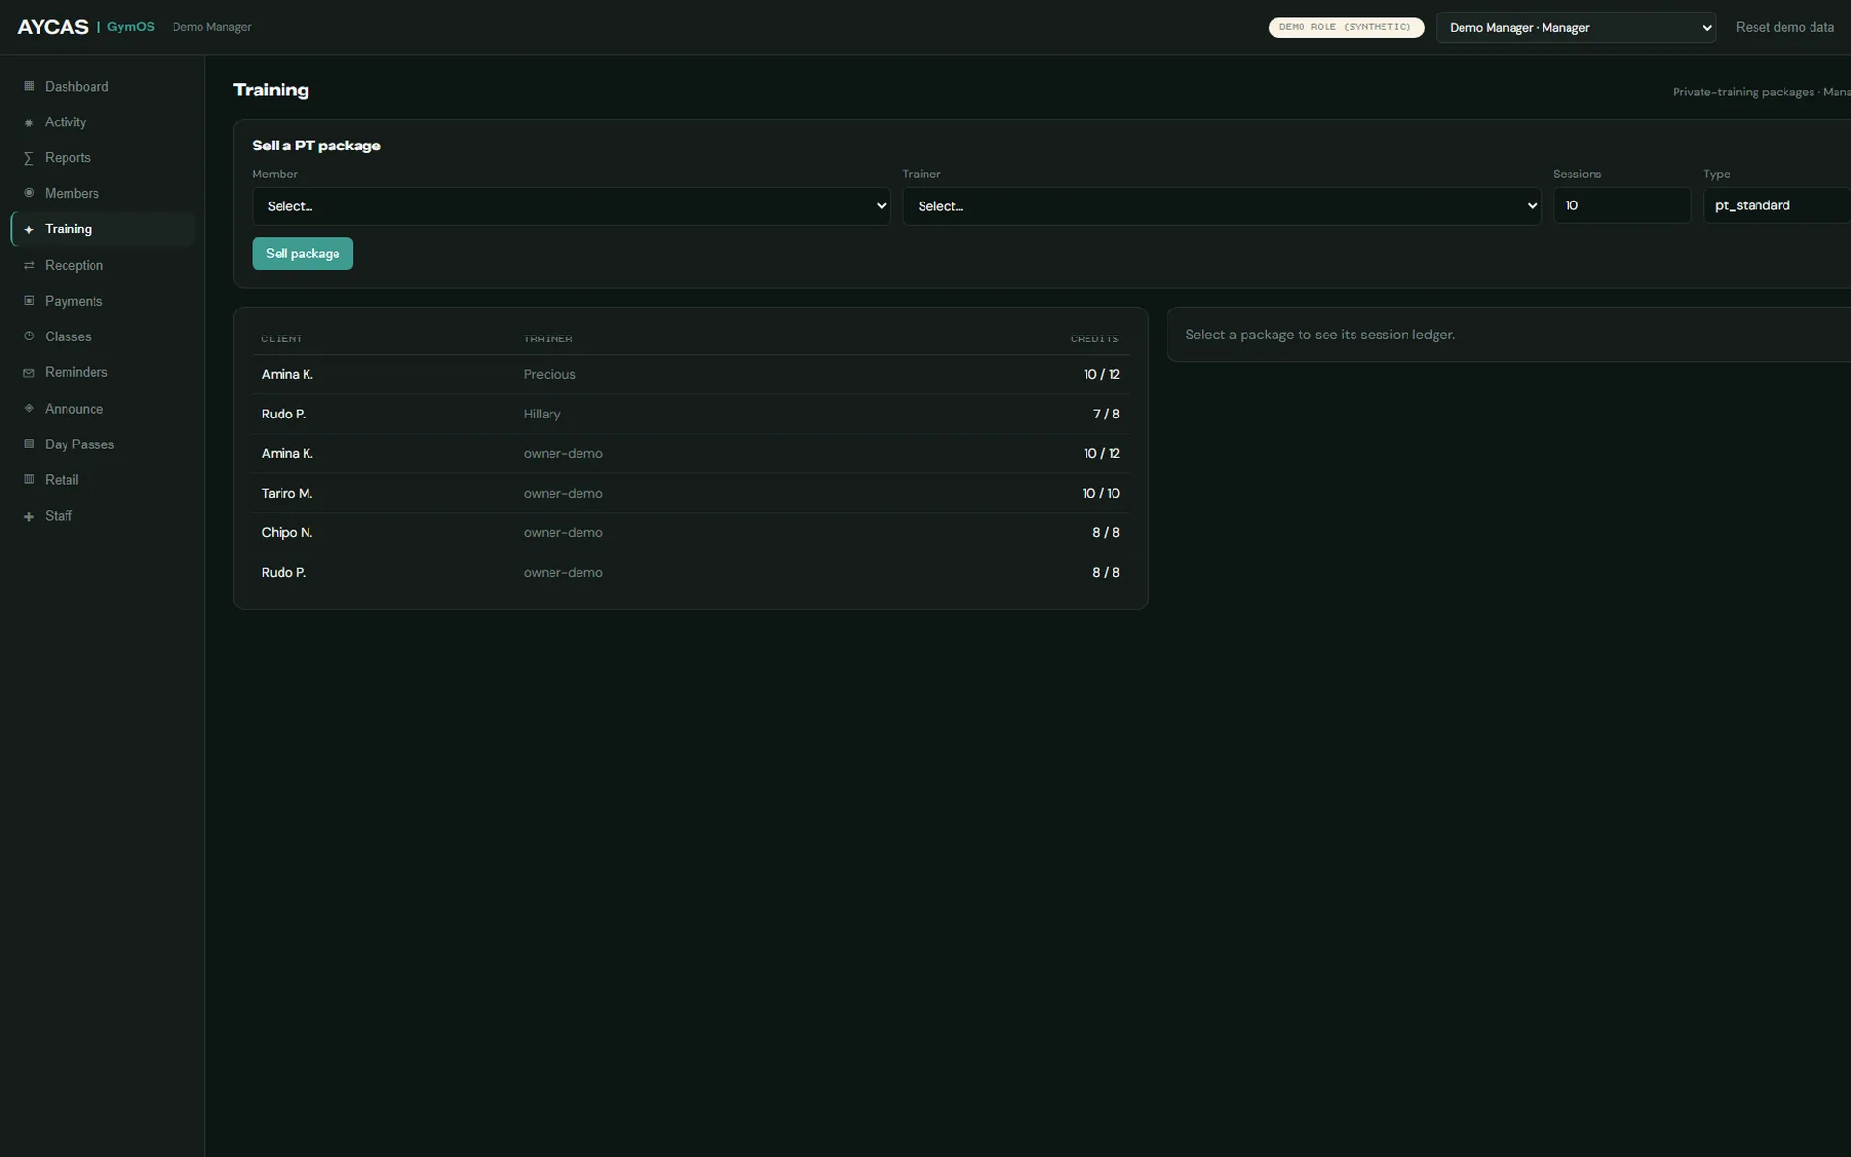
Task: Open the Dashboard menu label
Action: (x=76, y=87)
